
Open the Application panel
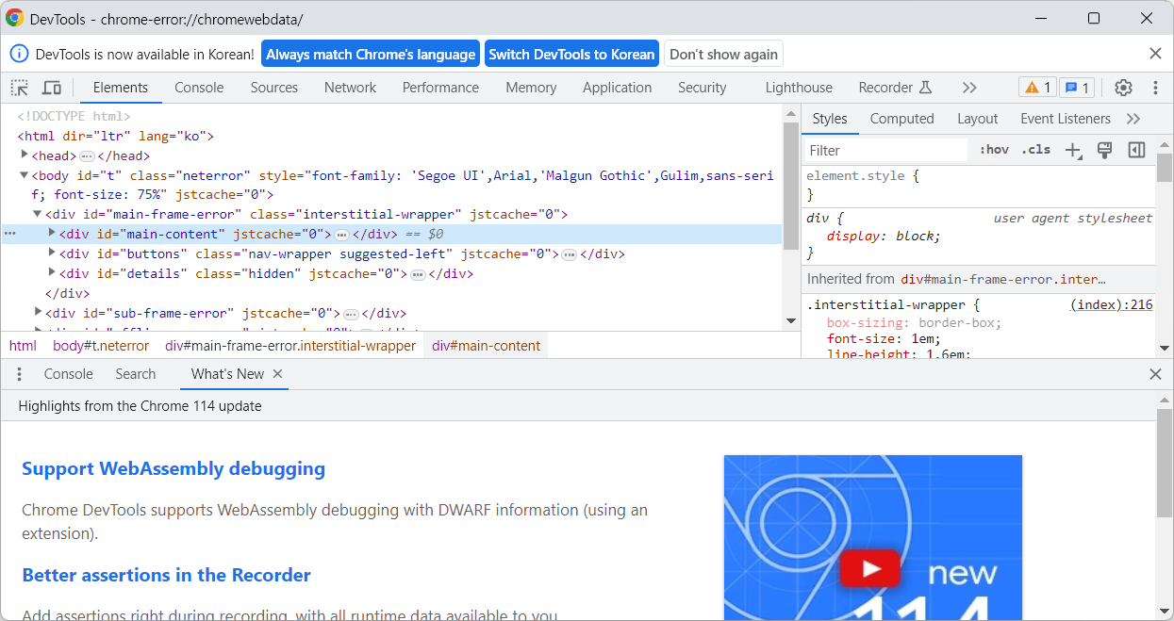coord(617,88)
